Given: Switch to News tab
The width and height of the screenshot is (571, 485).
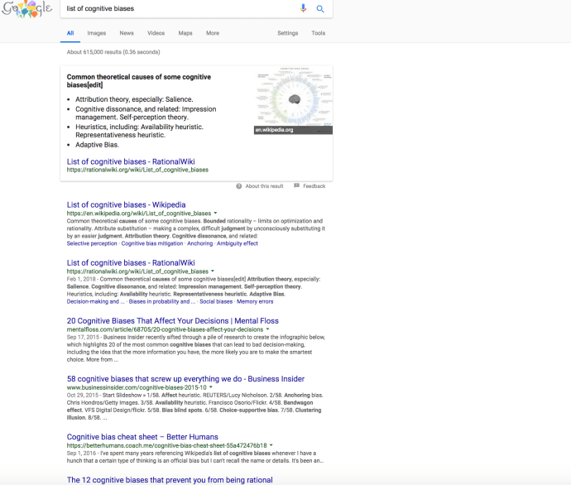Looking at the screenshot, I should [127, 33].
